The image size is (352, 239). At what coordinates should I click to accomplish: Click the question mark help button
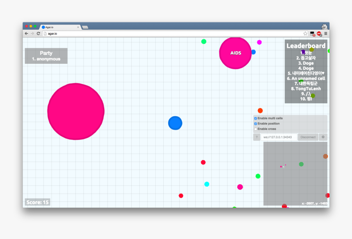click(x=256, y=137)
